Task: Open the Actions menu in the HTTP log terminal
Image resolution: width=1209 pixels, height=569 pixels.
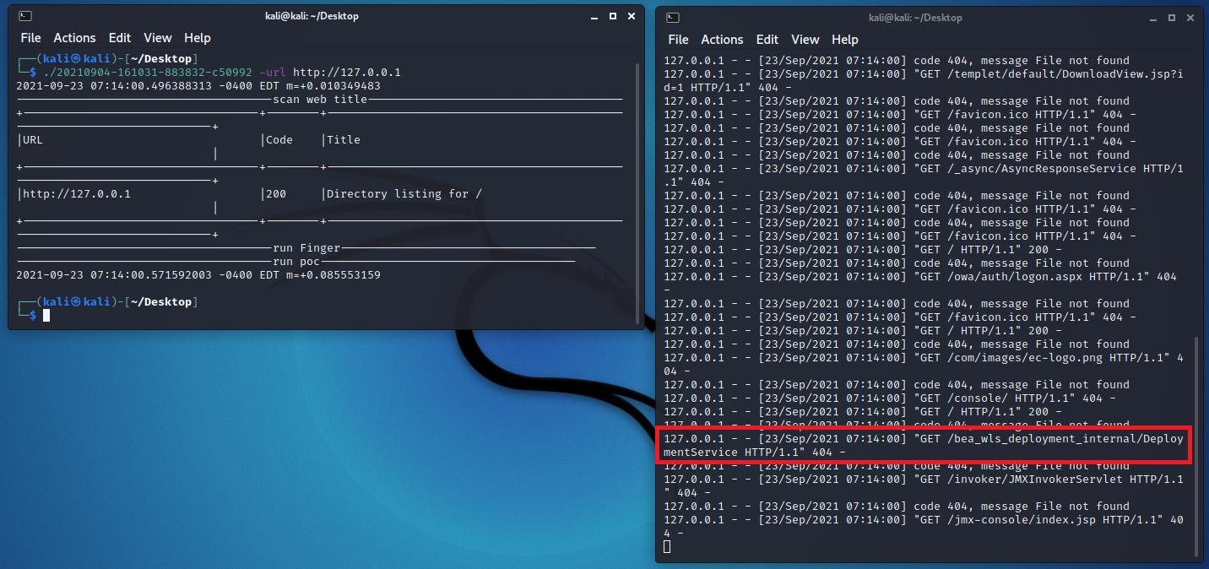Action: coord(722,40)
